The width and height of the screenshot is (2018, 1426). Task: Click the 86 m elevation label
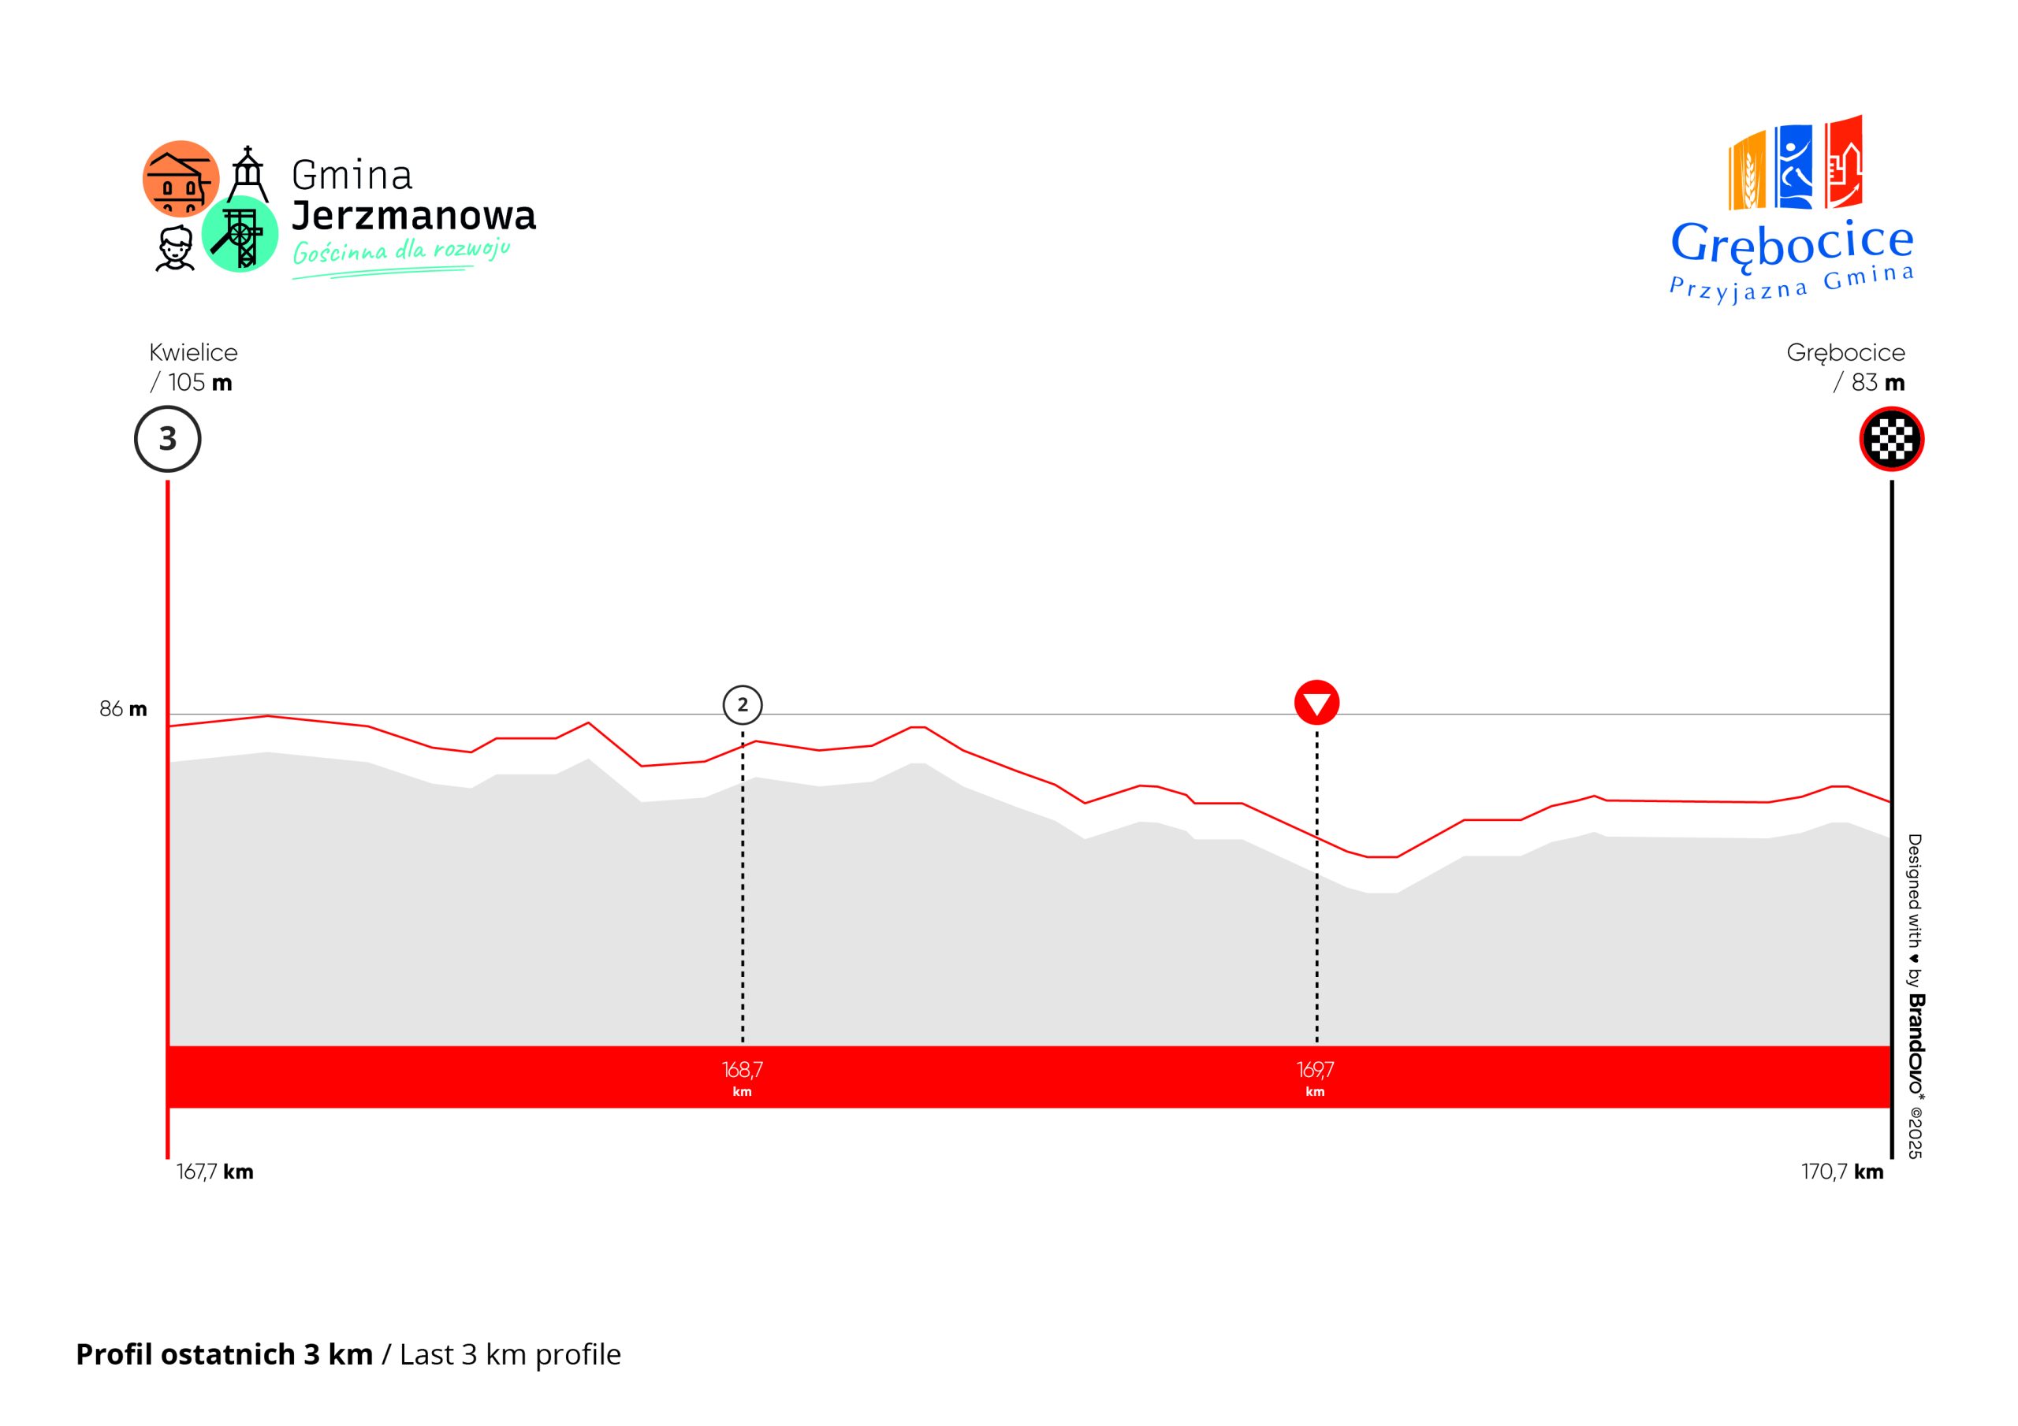point(123,709)
